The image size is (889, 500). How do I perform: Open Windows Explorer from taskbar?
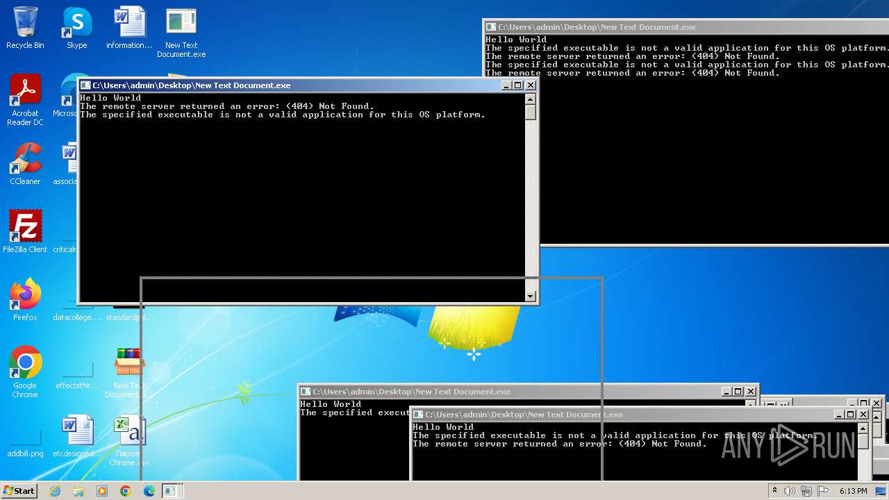pyautogui.click(x=78, y=491)
